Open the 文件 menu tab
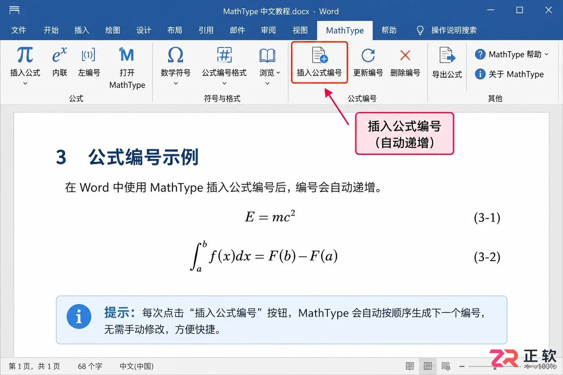Viewport: 563px width, 375px height. pyautogui.click(x=18, y=30)
